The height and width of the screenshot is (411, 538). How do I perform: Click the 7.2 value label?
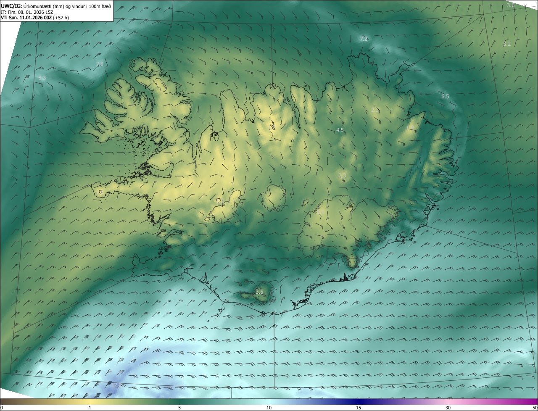pos(364,39)
